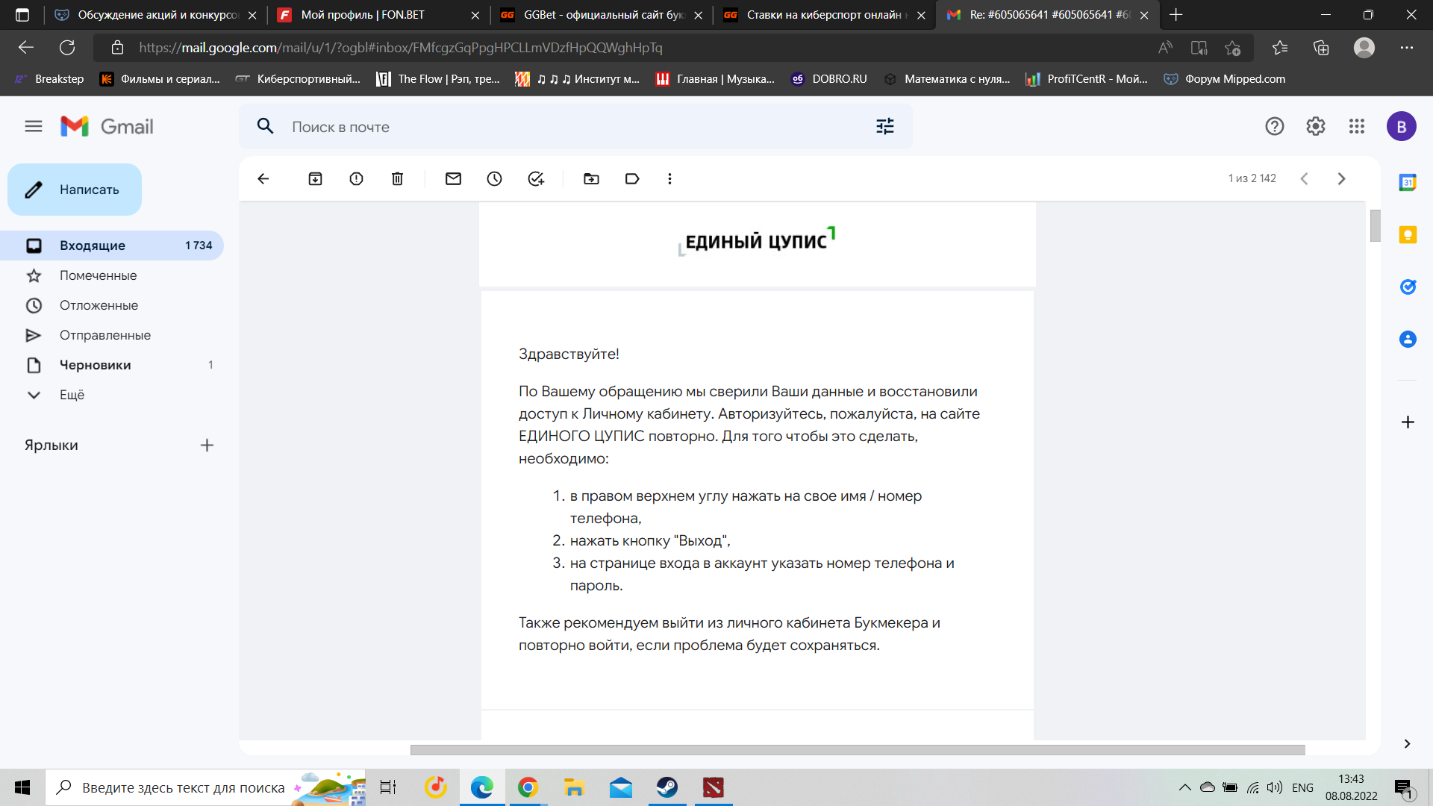Open the ProfiTCentR bookmark
The width and height of the screenshot is (1433, 806).
[x=1087, y=79]
